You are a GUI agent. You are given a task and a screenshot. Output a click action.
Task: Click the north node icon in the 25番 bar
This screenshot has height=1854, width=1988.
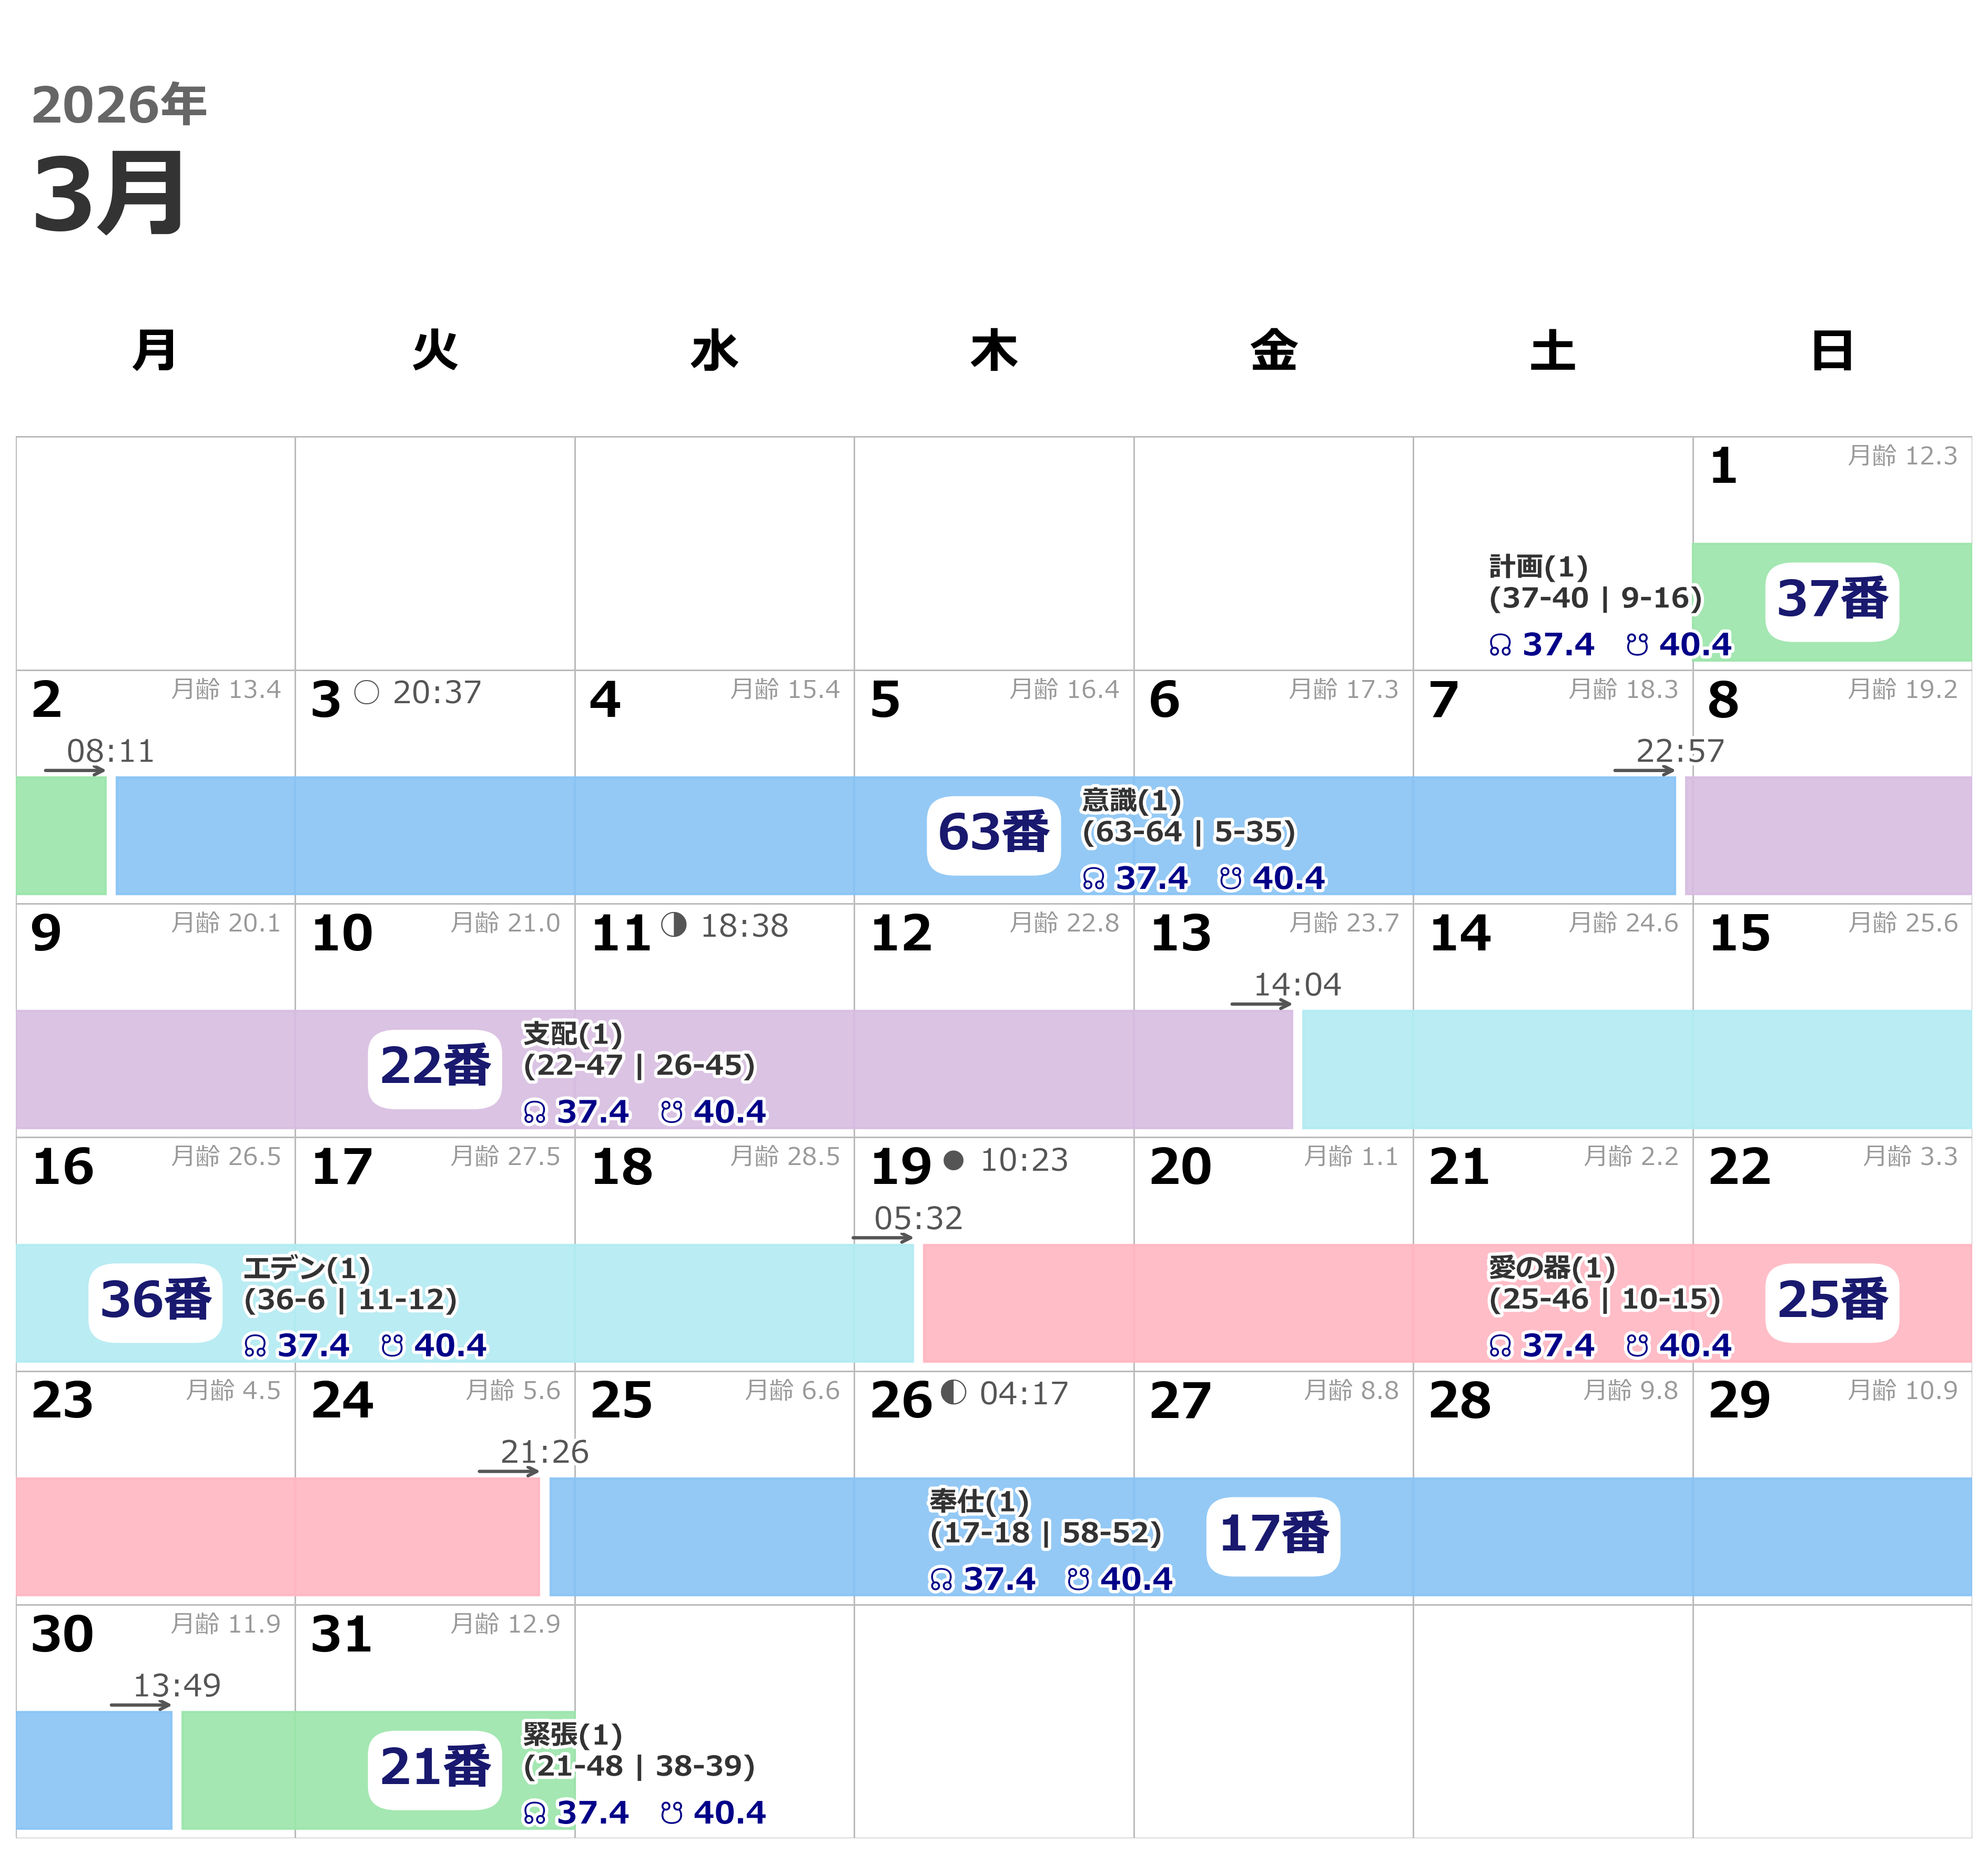[1500, 1347]
